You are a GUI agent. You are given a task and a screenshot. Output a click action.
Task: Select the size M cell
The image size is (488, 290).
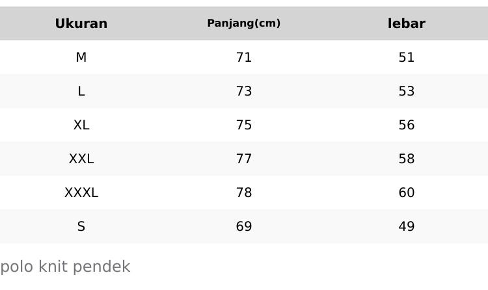(x=81, y=57)
